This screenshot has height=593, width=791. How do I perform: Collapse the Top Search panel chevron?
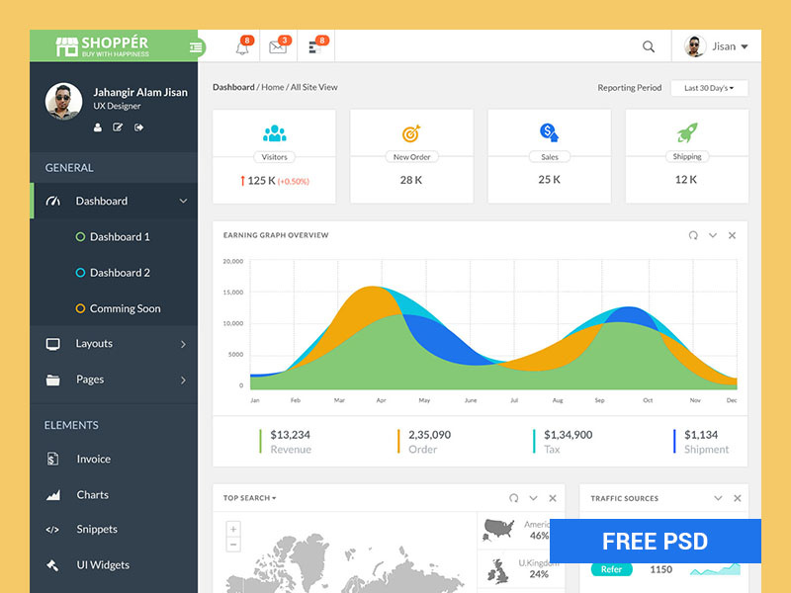coord(533,498)
